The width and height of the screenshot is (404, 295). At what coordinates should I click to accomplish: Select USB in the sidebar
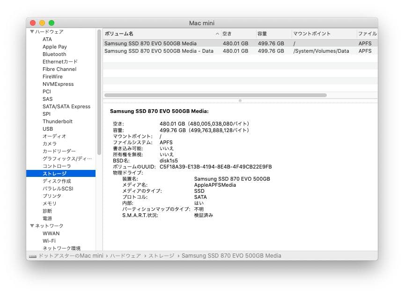(x=47, y=129)
